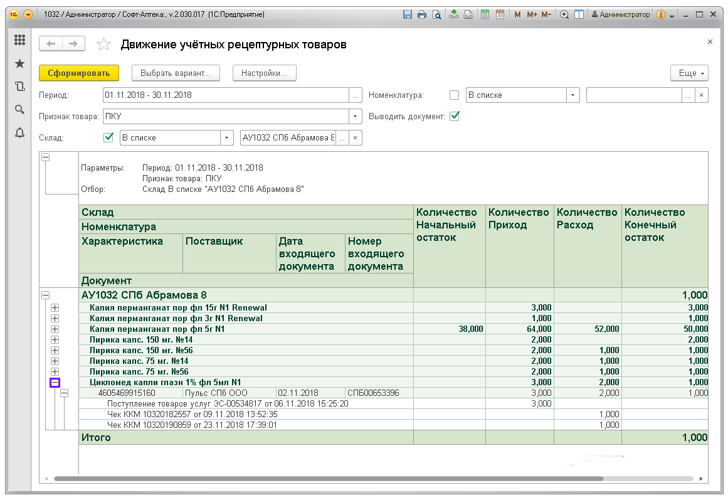Click the Сформировать button
This screenshot has height=500, width=728.
pos(79,73)
